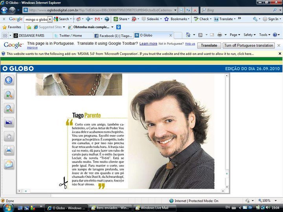Click the Google Toolbar search input field

pos(35,19)
